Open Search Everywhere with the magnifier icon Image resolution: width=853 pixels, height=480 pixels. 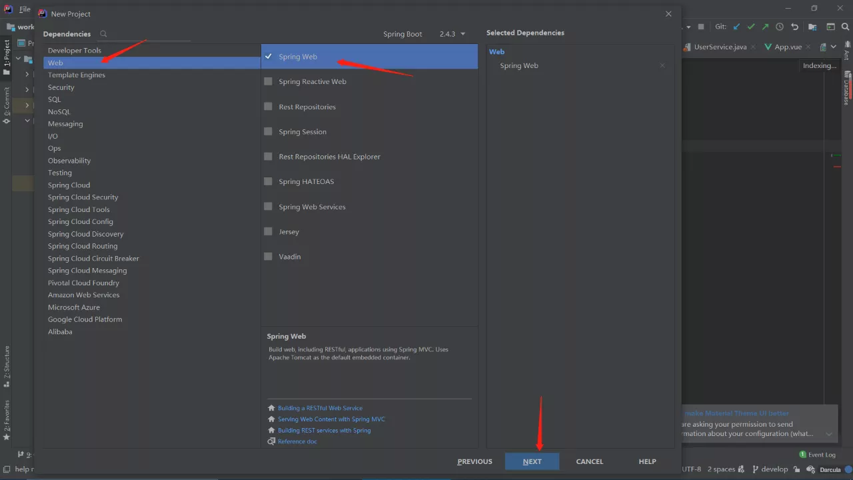point(846,27)
